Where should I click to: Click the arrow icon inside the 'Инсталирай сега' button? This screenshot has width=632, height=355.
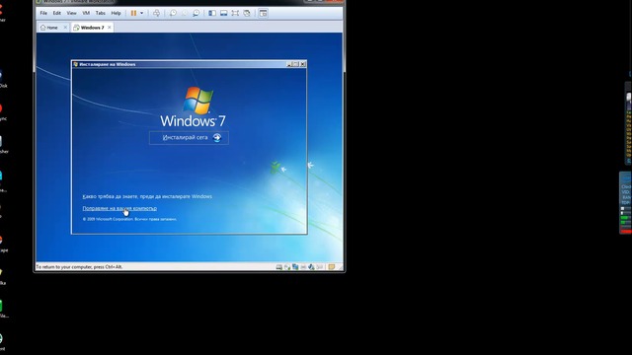click(217, 138)
